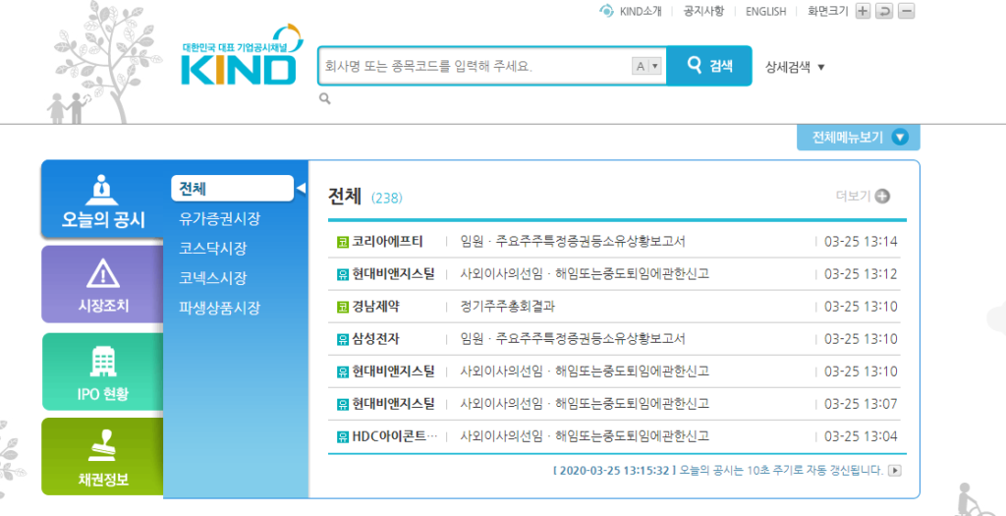Open 코리아에프티 임원ㆍ주요주주 disclosure title
Screen dimensions: 1006x516
coord(573,242)
